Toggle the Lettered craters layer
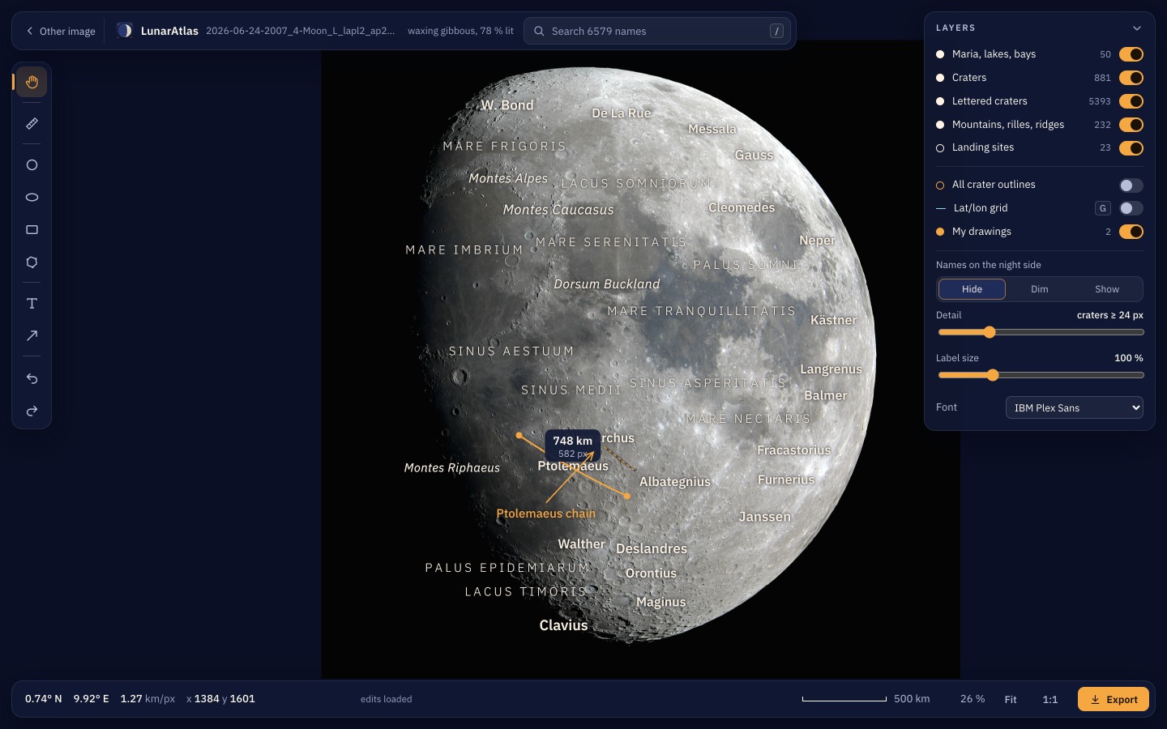Viewport: 1167px width, 729px height. point(1131,101)
